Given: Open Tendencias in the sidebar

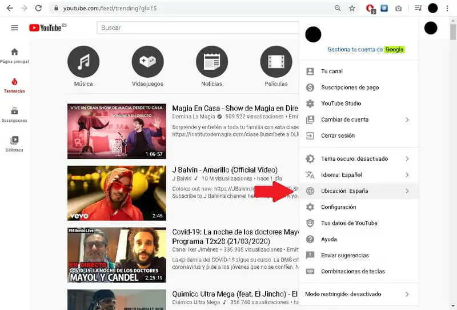Looking at the screenshot, I should (x=14, y=85).
